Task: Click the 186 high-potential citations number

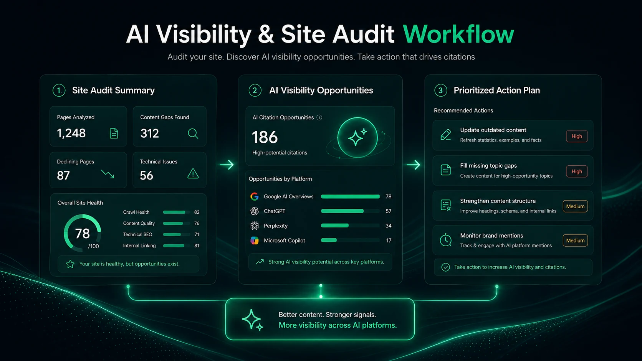Action: (x=265, y=137)
